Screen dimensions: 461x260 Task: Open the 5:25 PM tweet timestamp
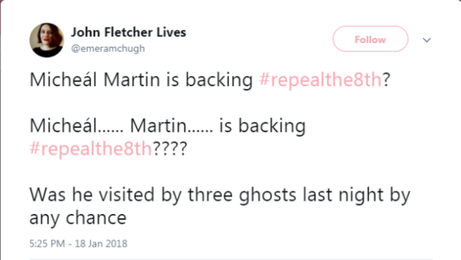(47, 244)
